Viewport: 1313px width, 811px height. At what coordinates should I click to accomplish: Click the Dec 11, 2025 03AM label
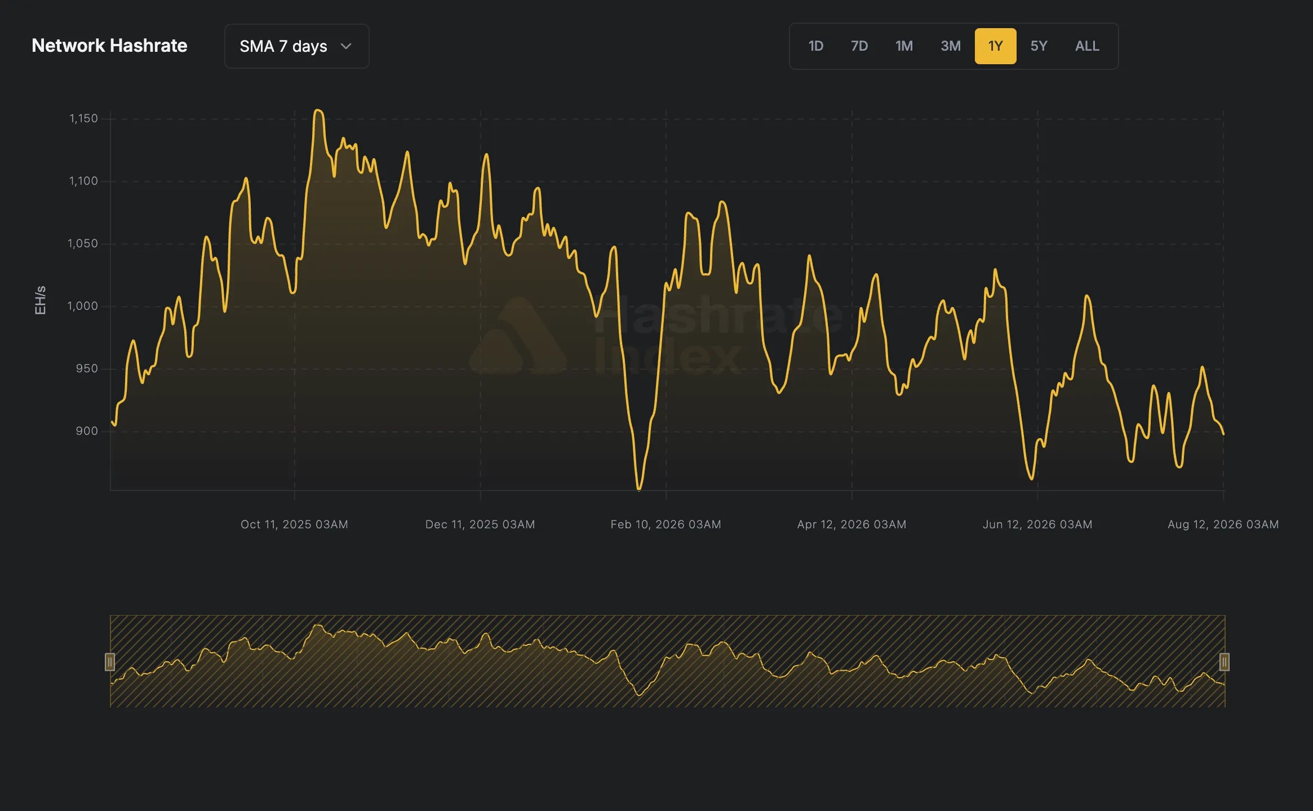pyautogui.click(x=480, y=524)
